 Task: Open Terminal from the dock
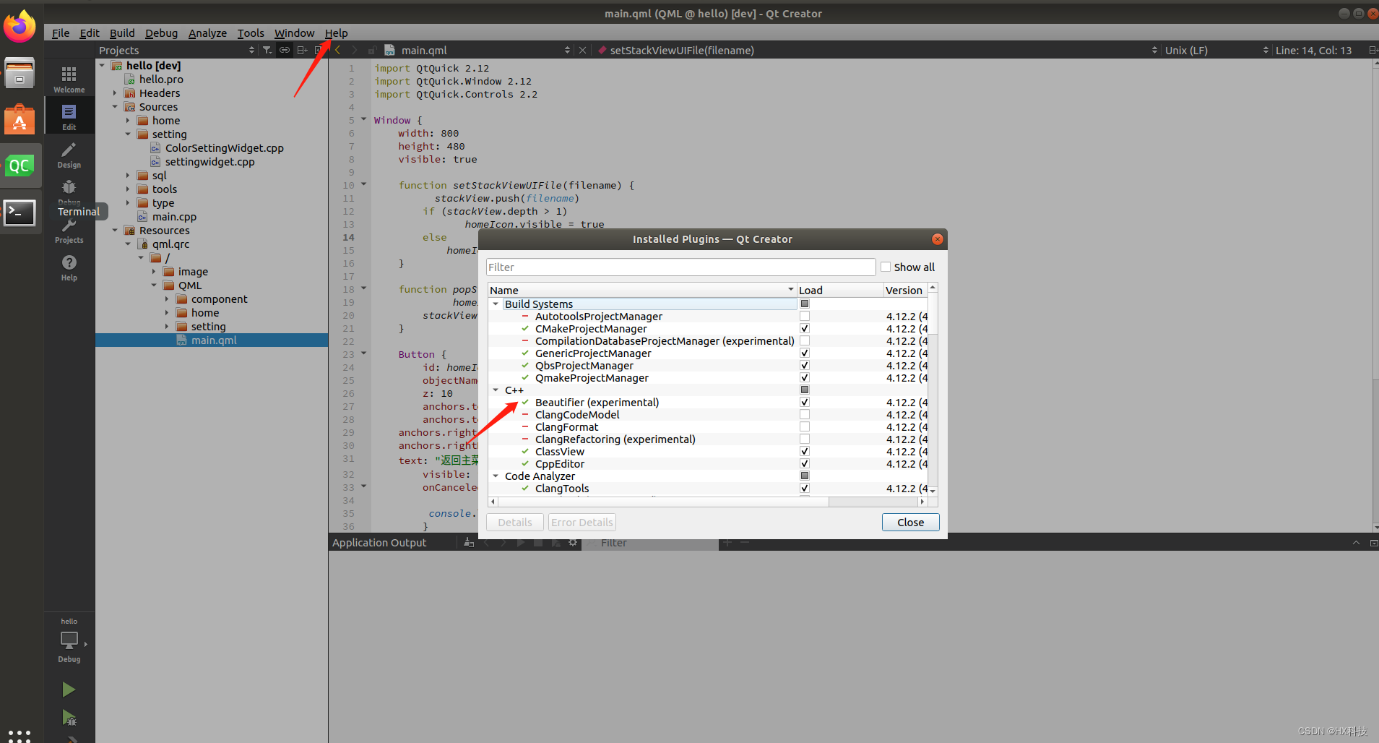point(20,212)
